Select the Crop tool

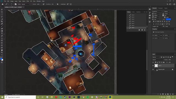(2, 21)
